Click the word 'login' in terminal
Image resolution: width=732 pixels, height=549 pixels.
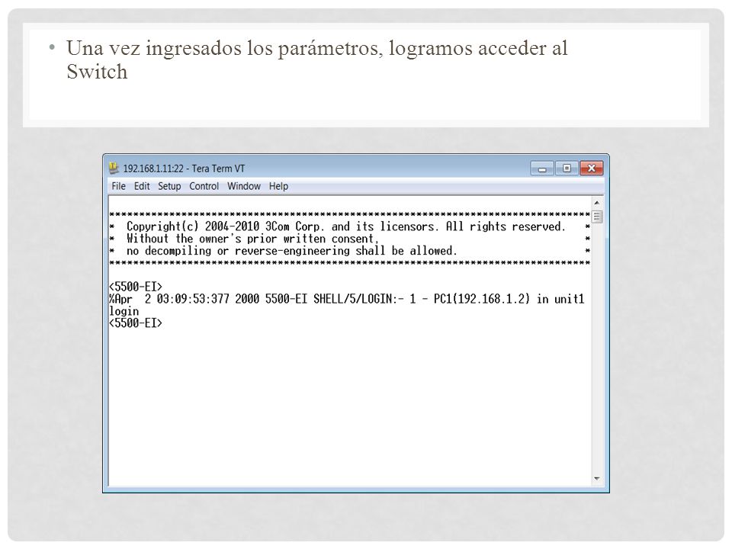click(x=124, y=311)
